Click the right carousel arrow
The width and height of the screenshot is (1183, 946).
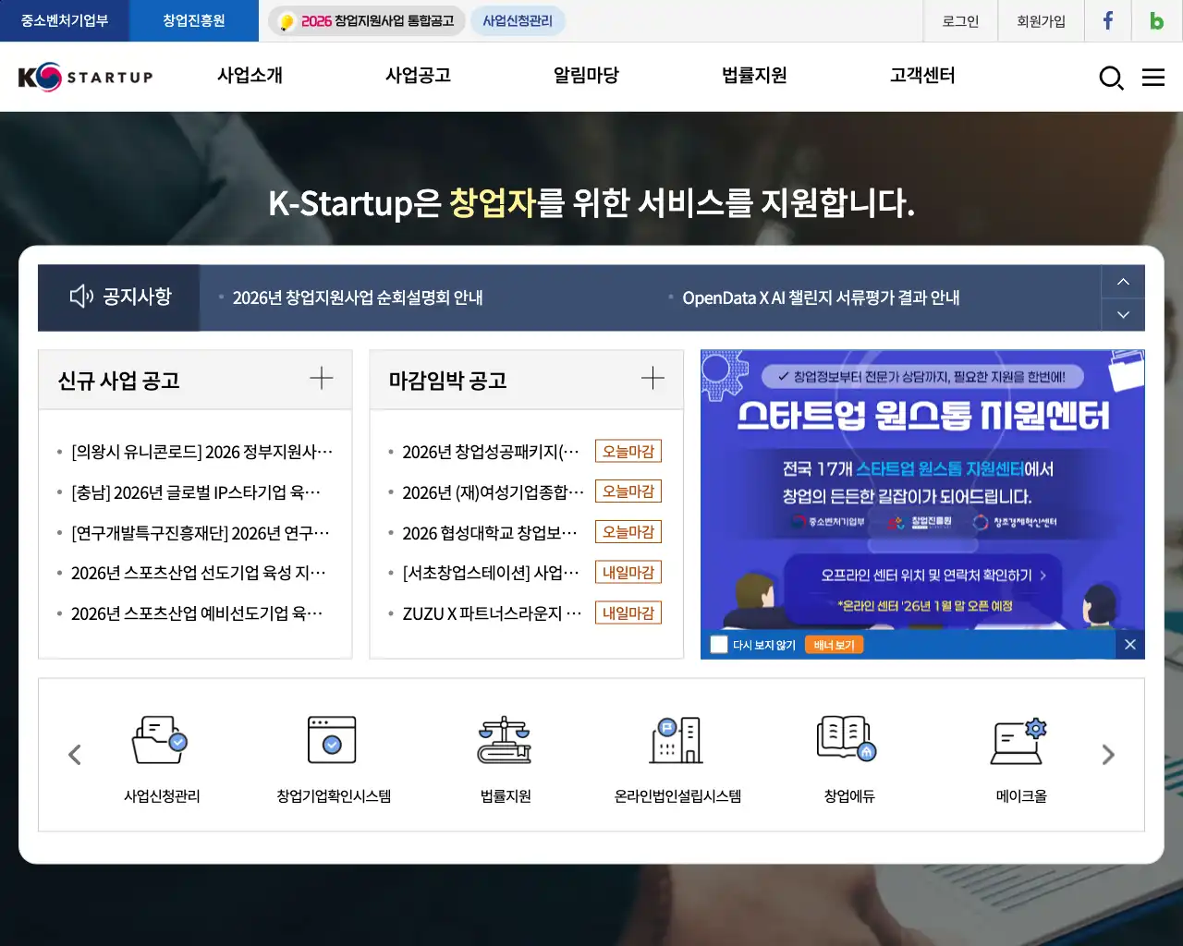[x=1108, y=754]
